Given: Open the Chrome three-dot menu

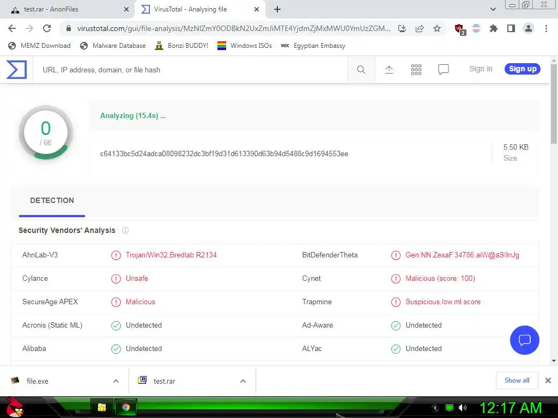Looking at the screenshot, I should 546,28.
